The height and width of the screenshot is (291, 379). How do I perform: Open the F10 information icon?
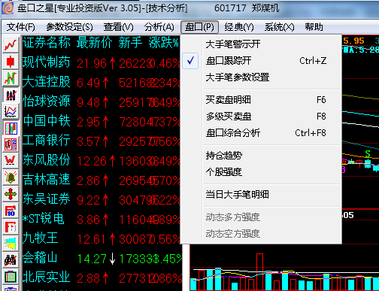(11, 211)
